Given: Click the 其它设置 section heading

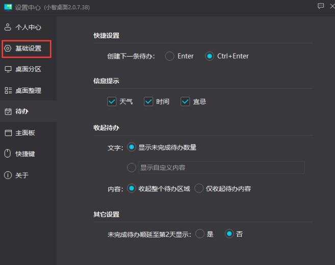Looking at the screenshot, I should click(x=107, y=215).
